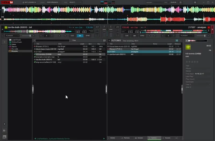Image resolution: width=215 pixels, height=141 pixels.
Task: Open the PERFORMANCE layout dropdown
Action: click(53, 2)
